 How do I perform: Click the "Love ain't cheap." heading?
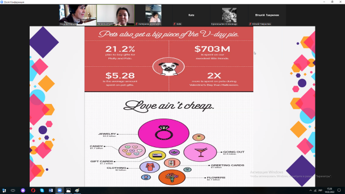[169, 107]
